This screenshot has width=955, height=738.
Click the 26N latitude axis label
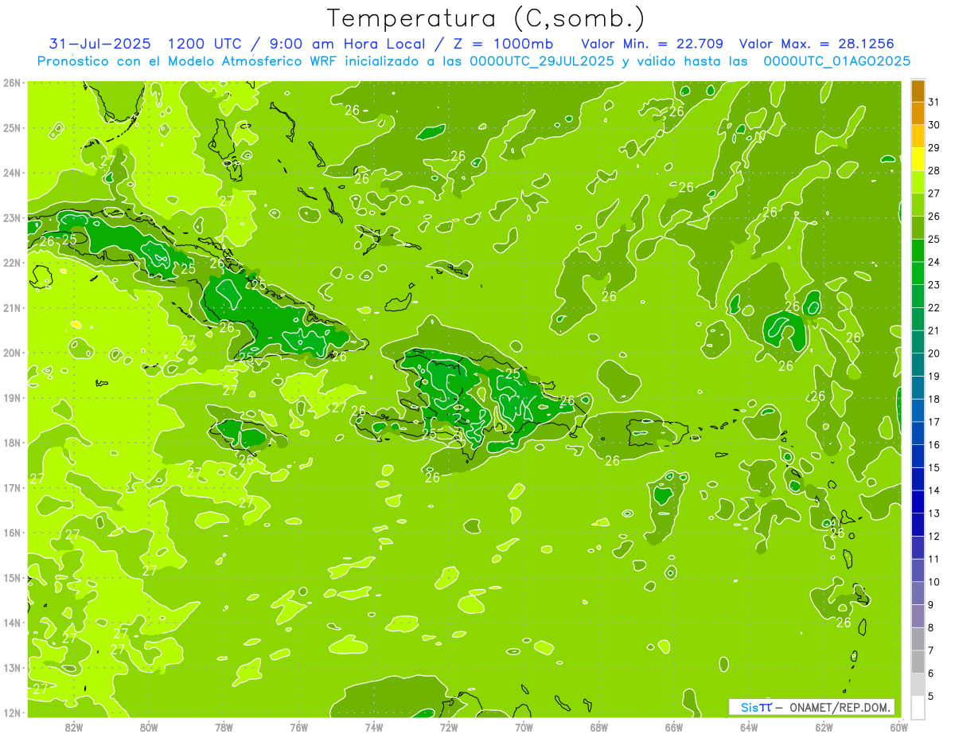[12, 83]
